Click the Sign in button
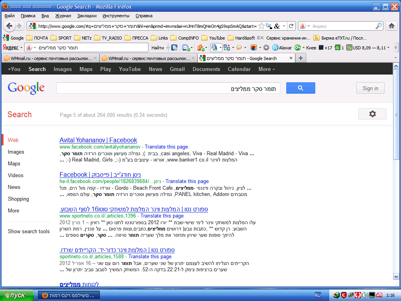This screenshot has width=401, height=301. point(370,88)
